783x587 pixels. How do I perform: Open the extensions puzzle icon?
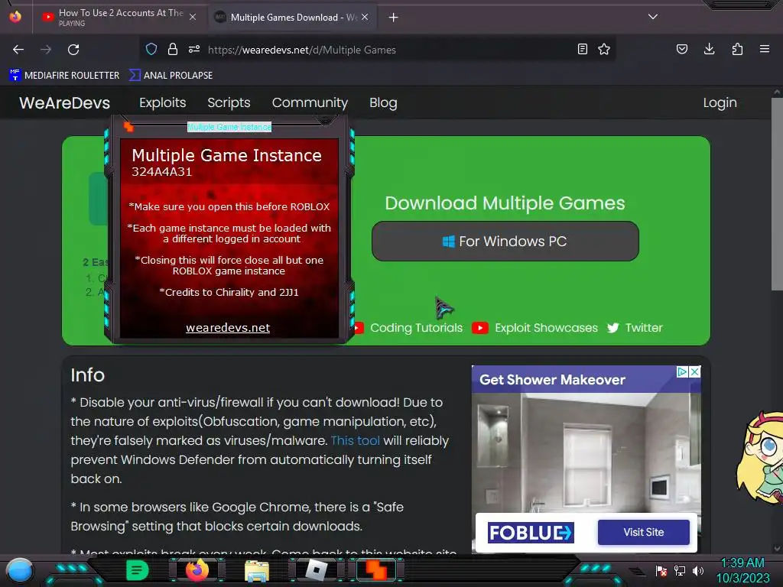737,49
